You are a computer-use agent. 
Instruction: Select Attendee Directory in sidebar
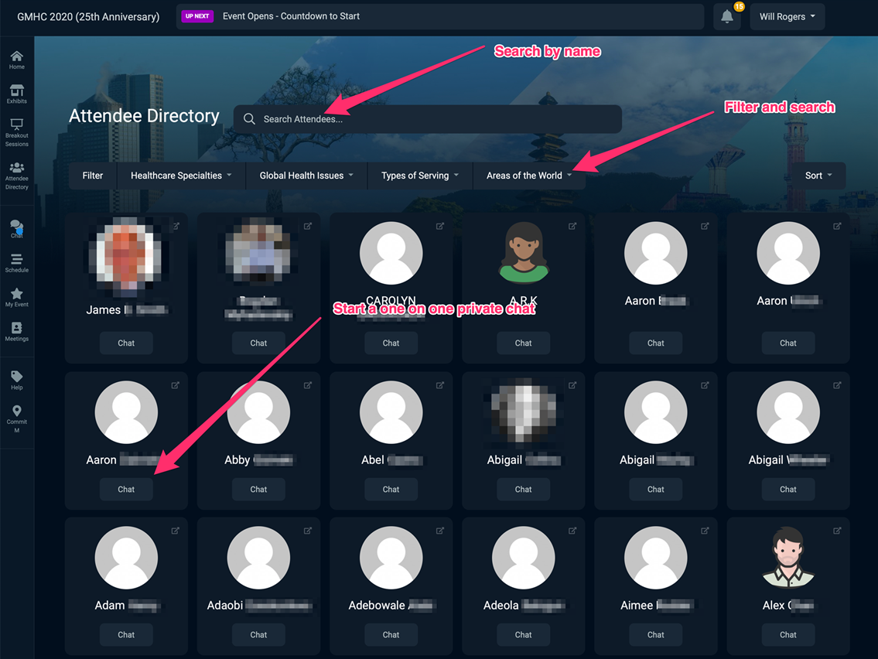coord(16,176)
